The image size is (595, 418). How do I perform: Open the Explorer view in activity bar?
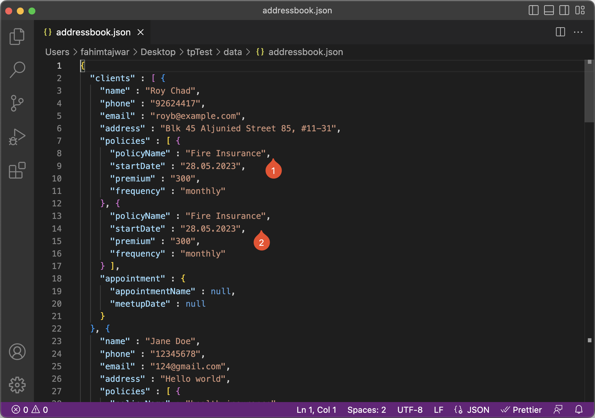tap(17, 37)
